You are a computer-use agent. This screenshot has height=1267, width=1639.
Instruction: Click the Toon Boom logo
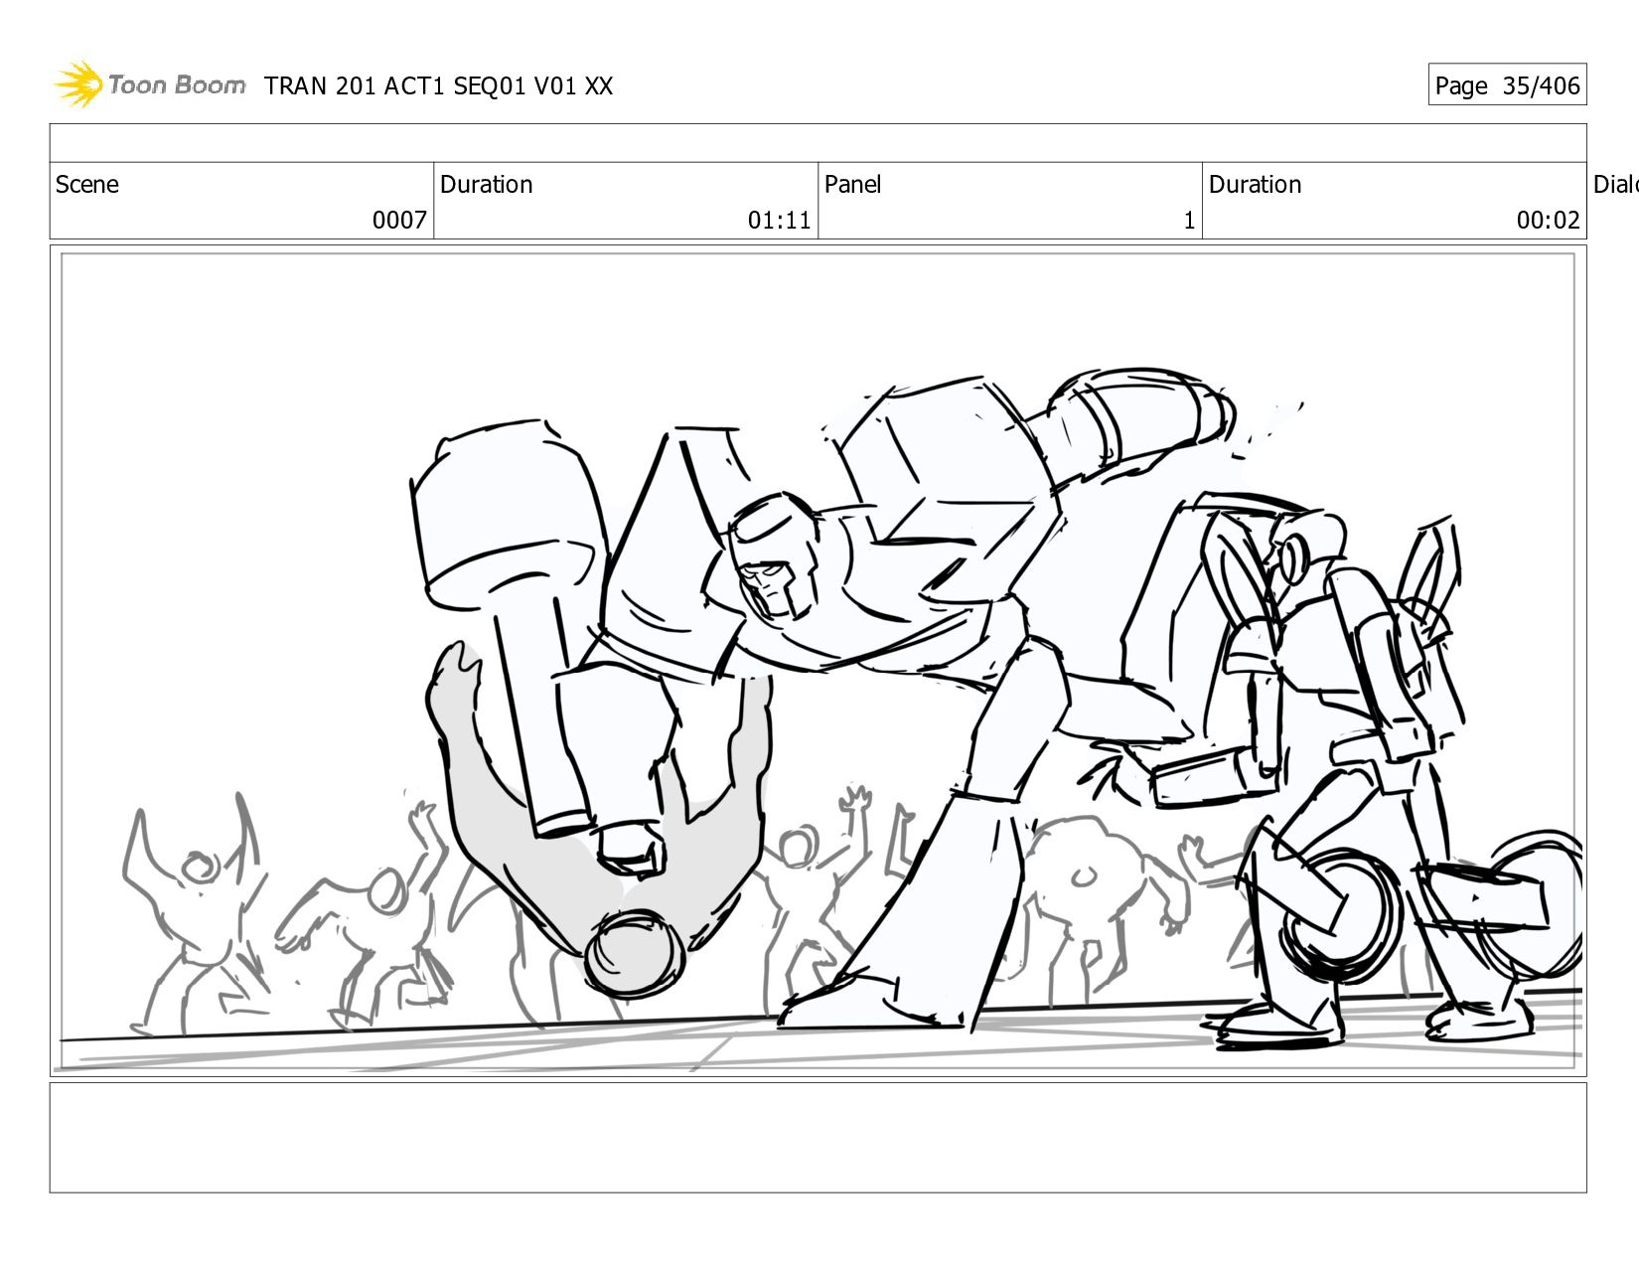pos(149,84)
